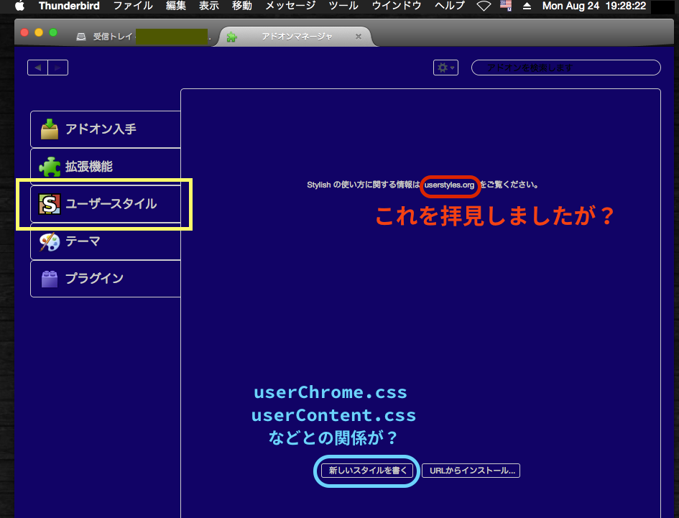Click the US keyboard layout flag
The height and width of the screenshot is (518, 679).
pos(505,6)
